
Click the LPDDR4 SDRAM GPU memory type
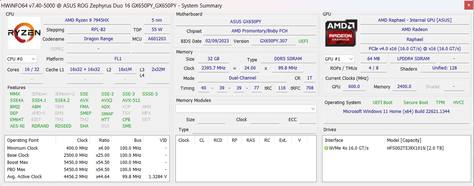tap(413, 59)
